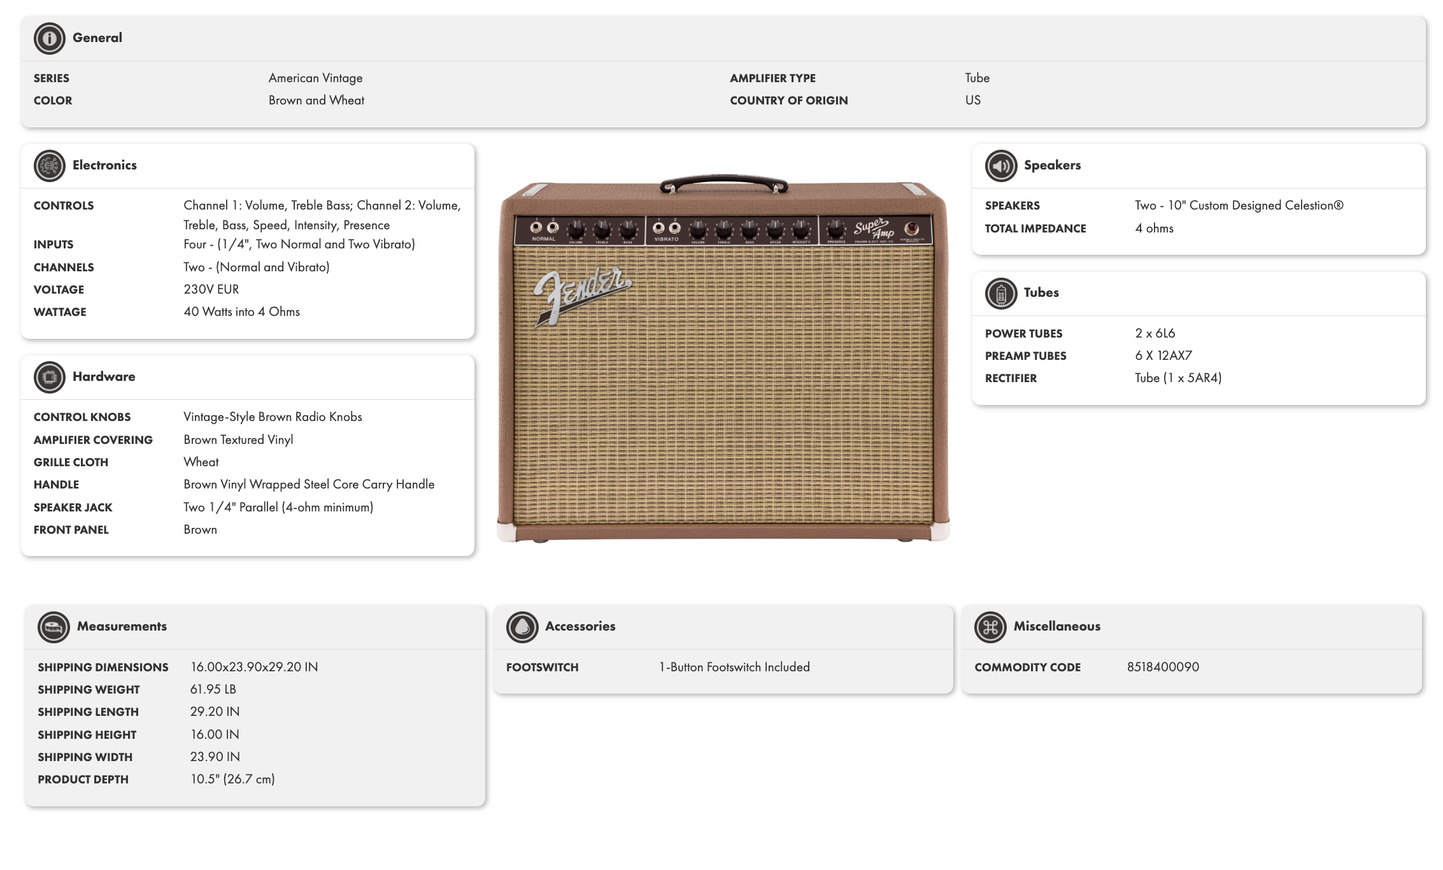This screenshot has height=870, width=1443.
Task: Click the commodity code 8518400090
Action: coord(1163,667)
